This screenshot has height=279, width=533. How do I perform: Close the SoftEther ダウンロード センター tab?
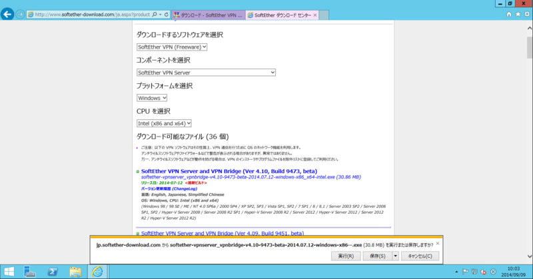point(314,15)
